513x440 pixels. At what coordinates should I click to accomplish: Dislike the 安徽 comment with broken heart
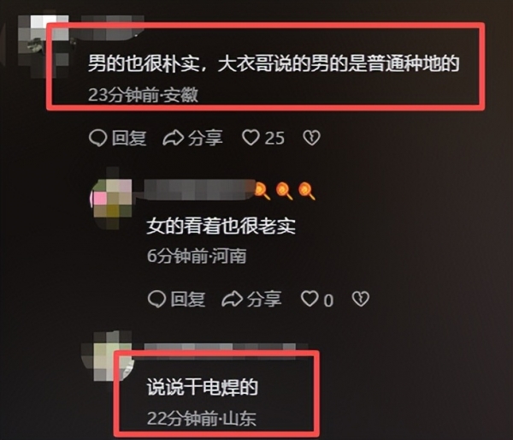[x=311, y=138]
